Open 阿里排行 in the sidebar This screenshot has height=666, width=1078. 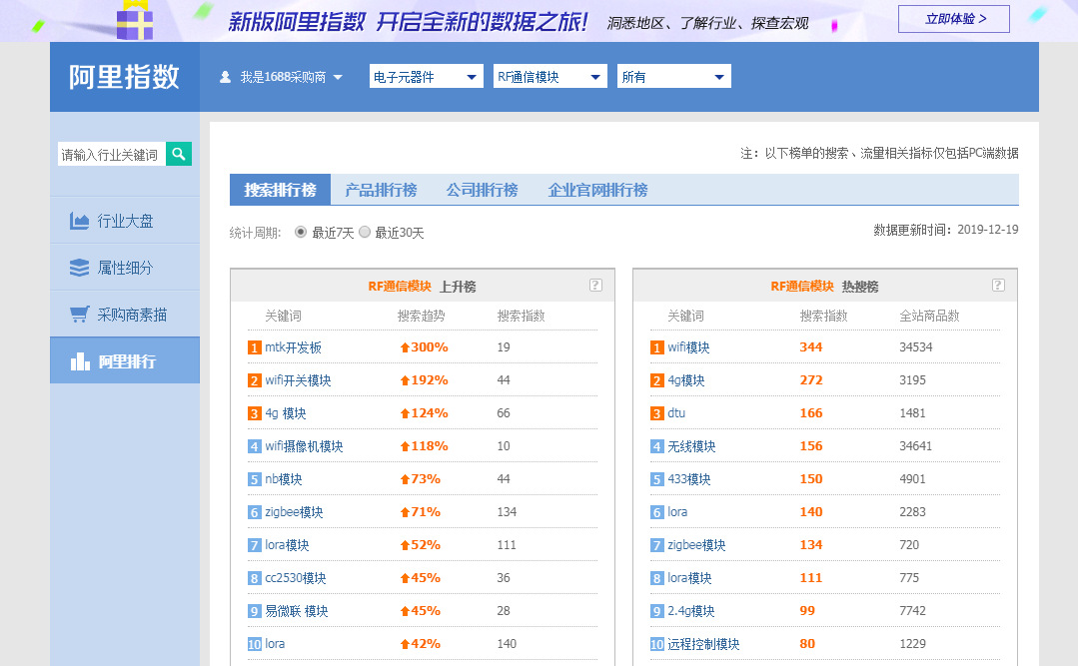tap(125, 360)
